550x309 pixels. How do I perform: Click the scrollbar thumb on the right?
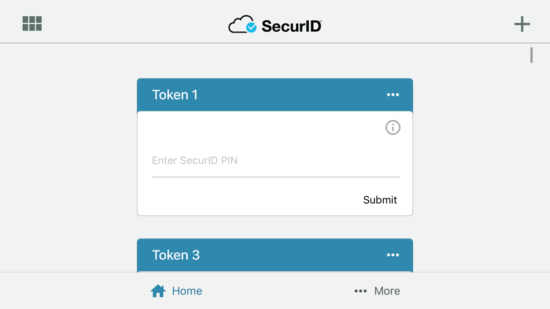click(x=531, y=55)
